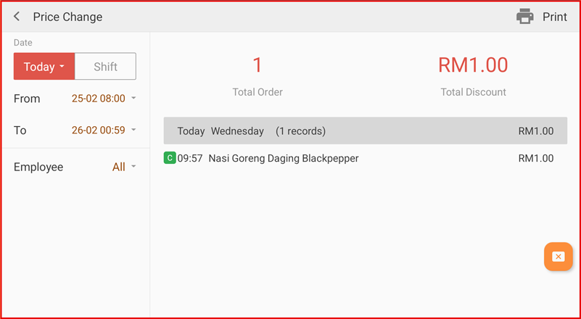The height and width of the screenshot is (319, 581).
Task: Tap the orange floating delete icon
Action: point(558,257)
